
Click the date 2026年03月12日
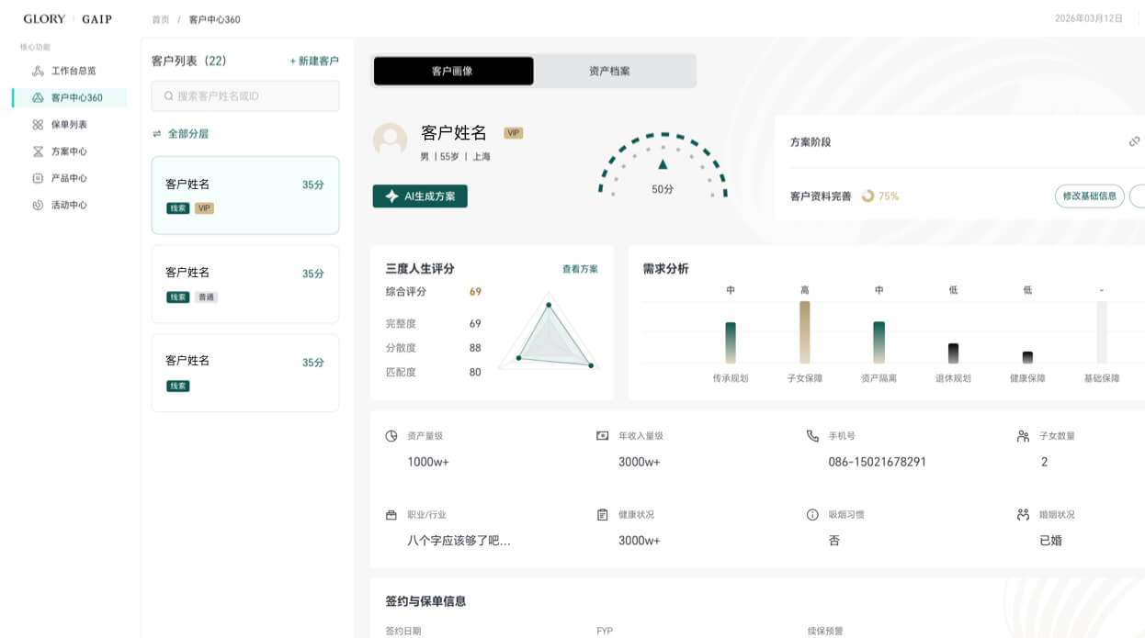tap(1089, 18)
